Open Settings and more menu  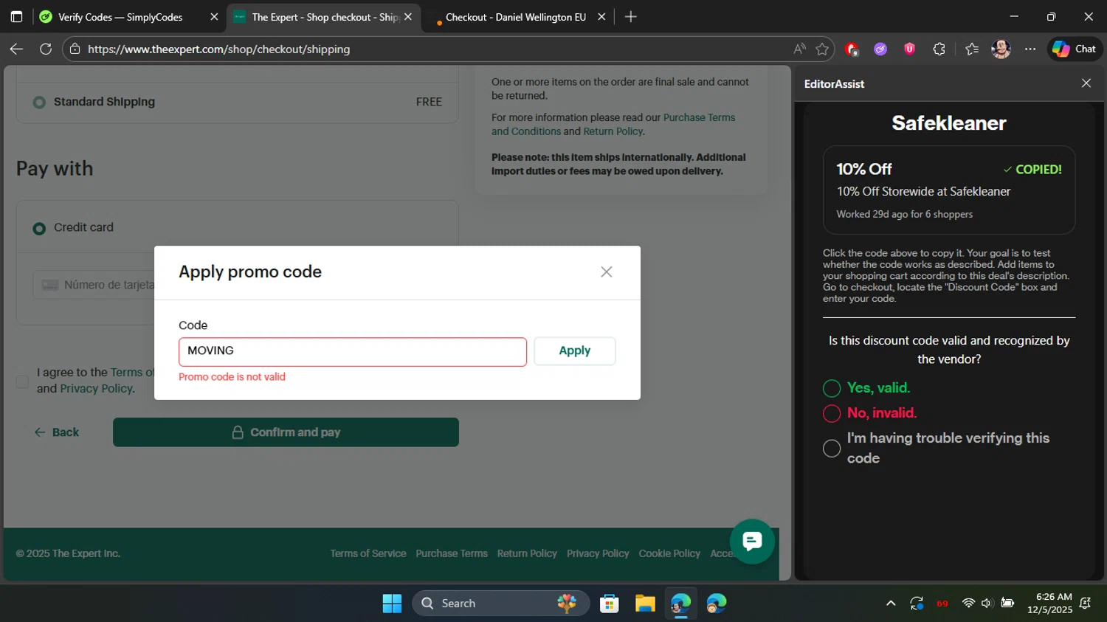(1030, 49)
